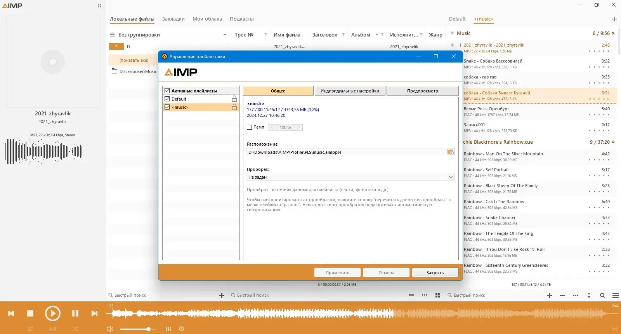Click the Применить button
This screenshot has height=334, width=621.
click(337, 273)
